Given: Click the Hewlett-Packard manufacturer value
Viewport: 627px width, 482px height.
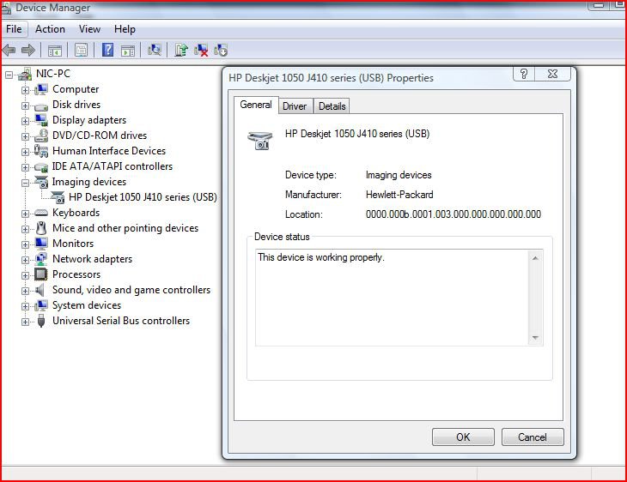Looking at the screenshot, I should tap(399, 195).
